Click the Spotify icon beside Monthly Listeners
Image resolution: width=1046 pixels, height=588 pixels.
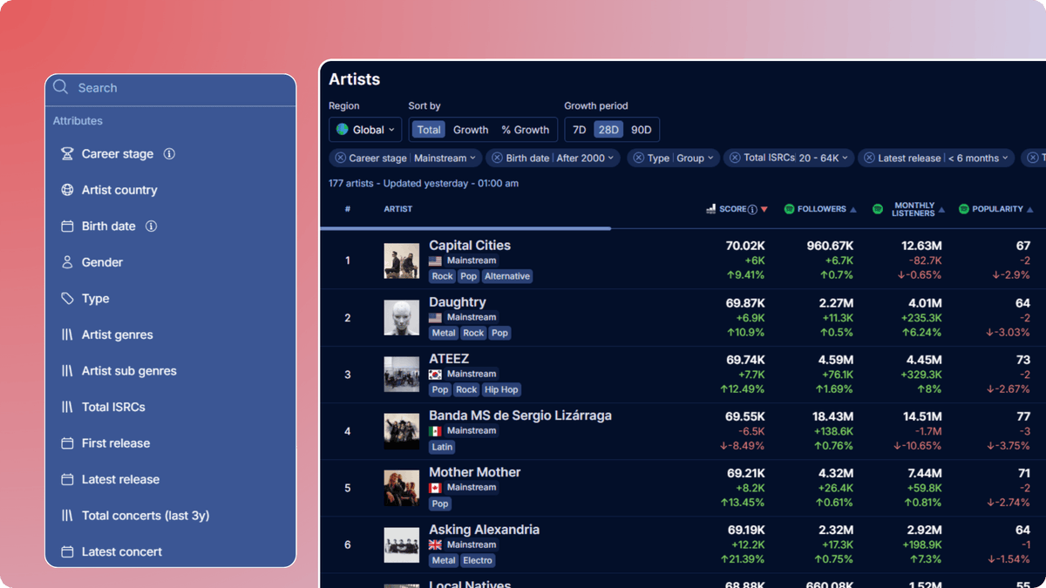pyautogui.click(x=878, y=209)
